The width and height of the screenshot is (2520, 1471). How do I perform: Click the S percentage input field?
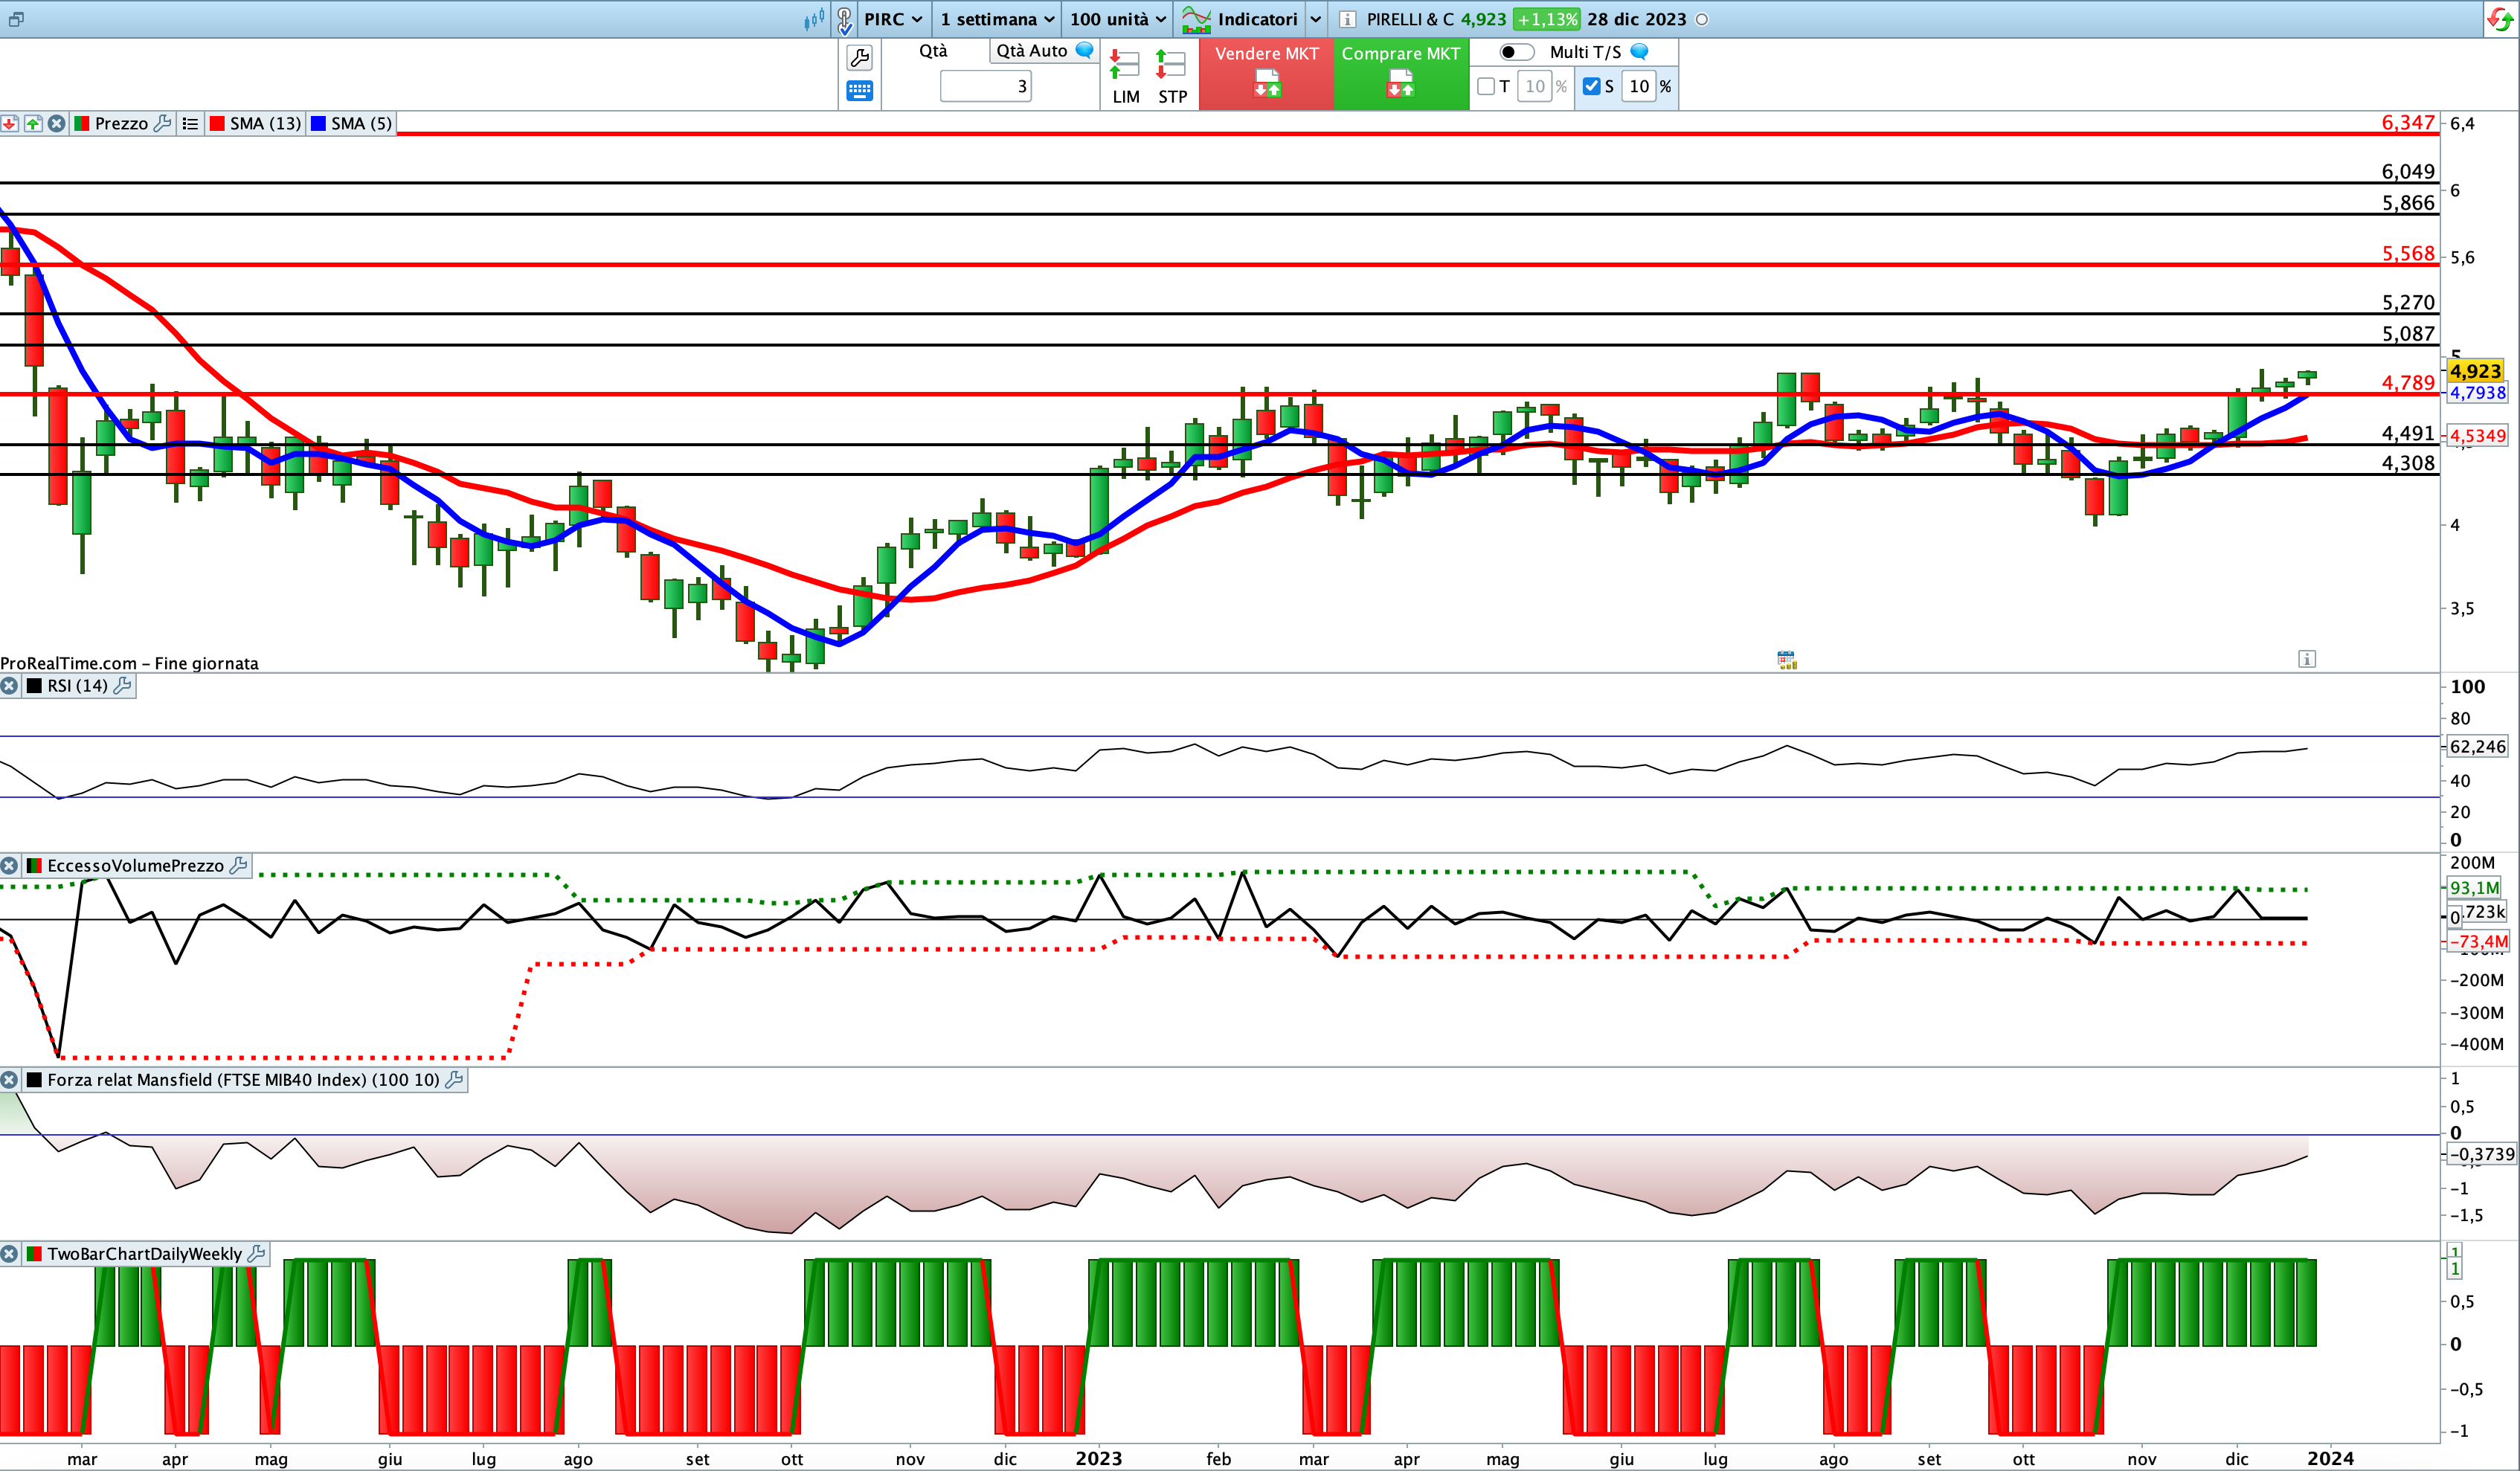tap(1639, 87)
